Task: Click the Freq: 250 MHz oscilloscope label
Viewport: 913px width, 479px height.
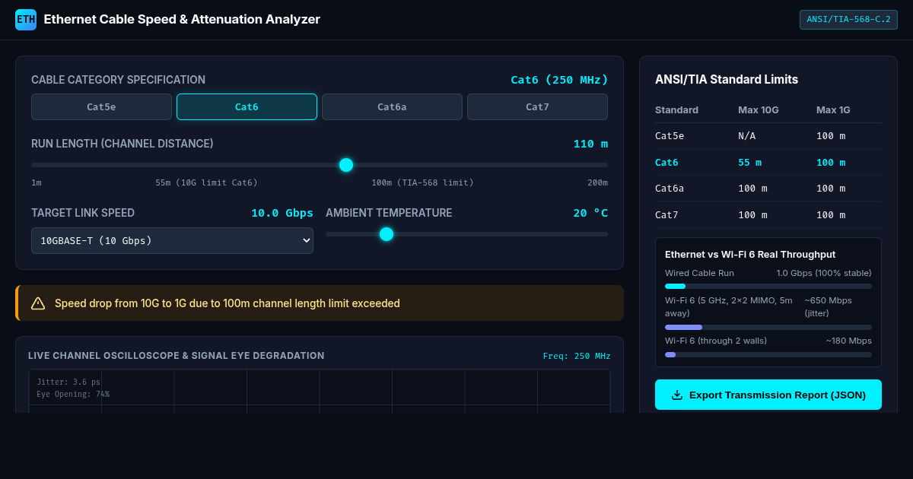Action: pos(577,356)
